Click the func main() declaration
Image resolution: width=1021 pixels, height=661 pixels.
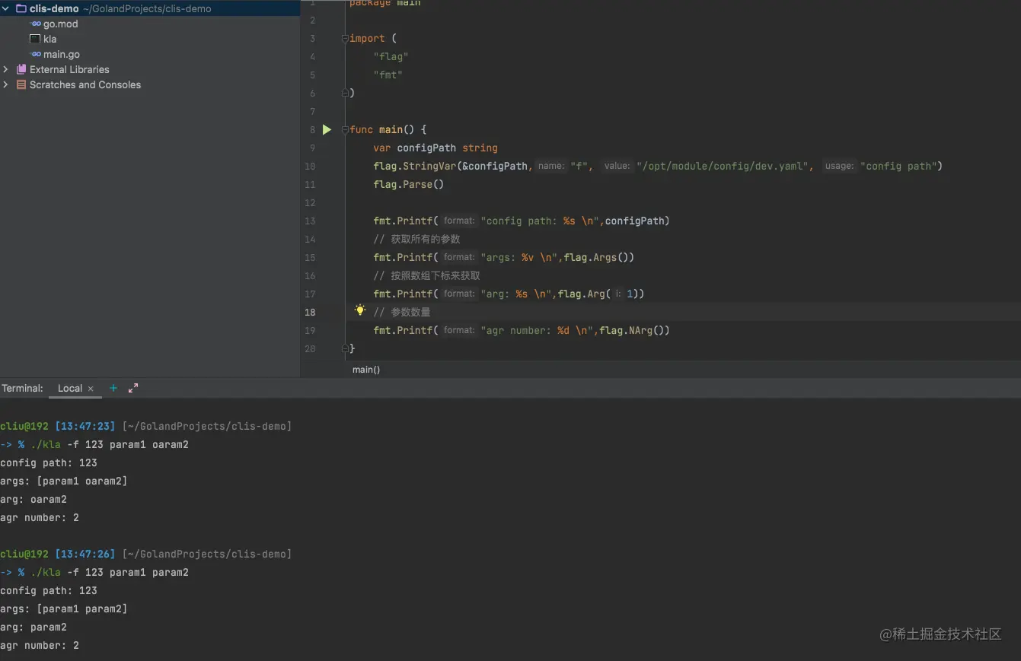388,129
